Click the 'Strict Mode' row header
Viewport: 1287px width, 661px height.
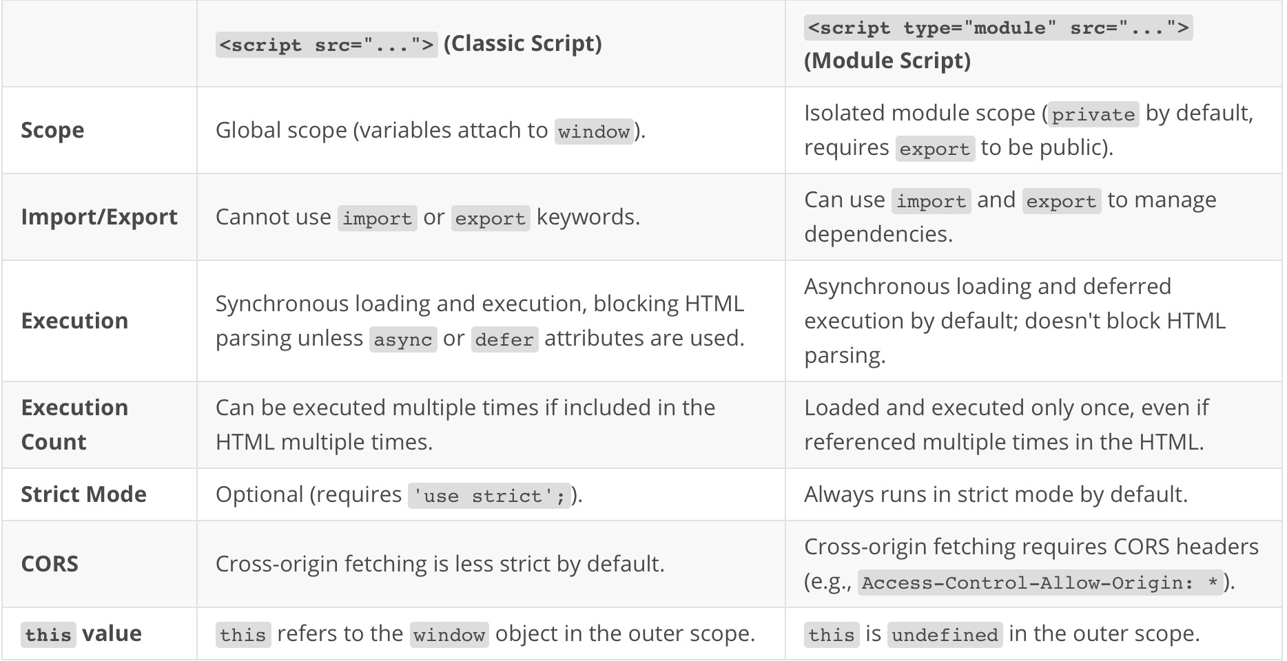pos(83,494)
